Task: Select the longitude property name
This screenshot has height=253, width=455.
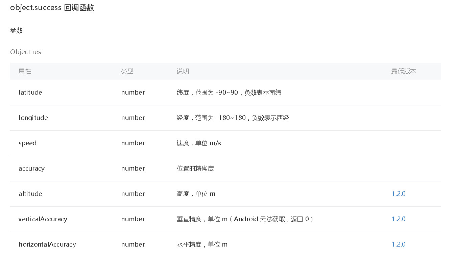Action: (33, 118)
